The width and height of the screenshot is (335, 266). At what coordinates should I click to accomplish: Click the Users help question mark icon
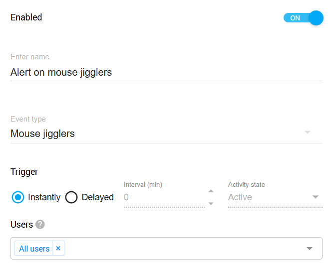point(40,225)
